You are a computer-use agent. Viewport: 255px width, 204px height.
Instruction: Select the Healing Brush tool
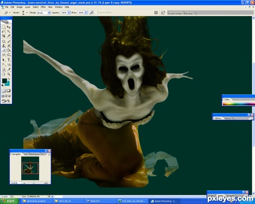(3, 41)
